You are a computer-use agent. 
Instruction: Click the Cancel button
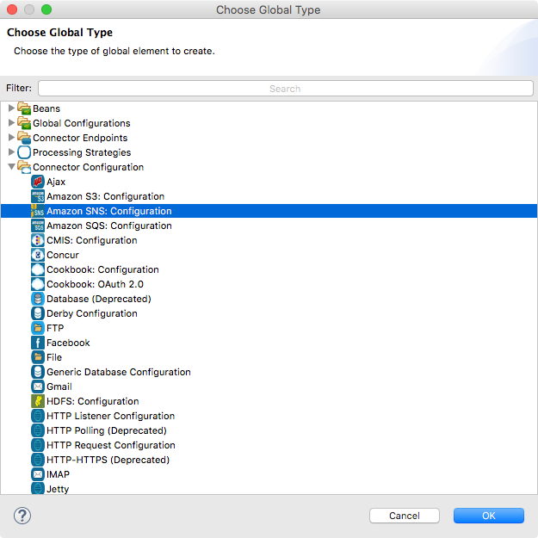point(405,516)
